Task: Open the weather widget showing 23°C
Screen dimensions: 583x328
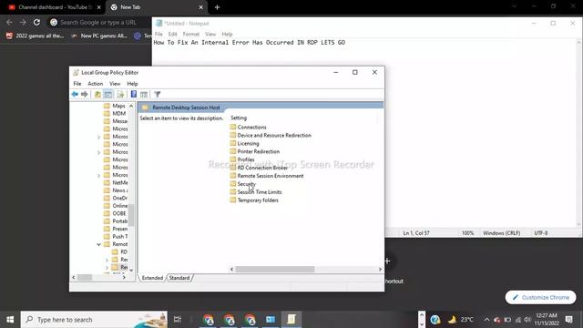Action: (x=461, y=320)
